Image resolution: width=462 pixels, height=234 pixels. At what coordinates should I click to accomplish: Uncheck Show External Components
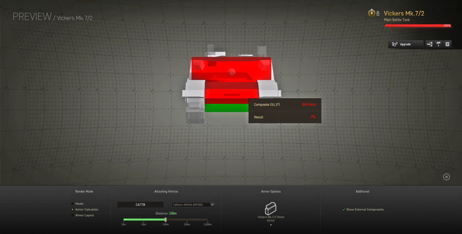(344, 210)
